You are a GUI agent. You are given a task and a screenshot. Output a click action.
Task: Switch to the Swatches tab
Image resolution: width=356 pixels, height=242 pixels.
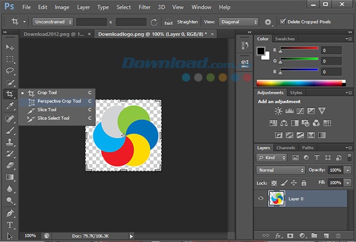tap(285, 39)
